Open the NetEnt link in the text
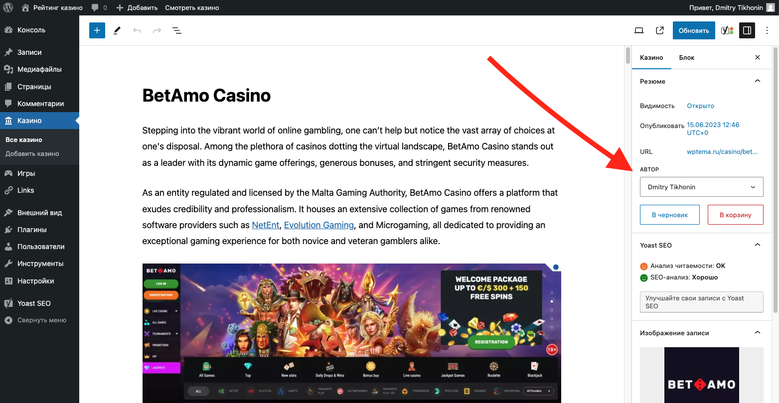This screenshot has height=403, width=779. pos(266,225)
